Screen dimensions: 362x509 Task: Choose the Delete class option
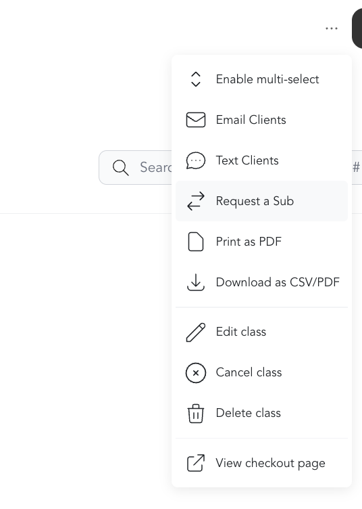click(261, 413)
